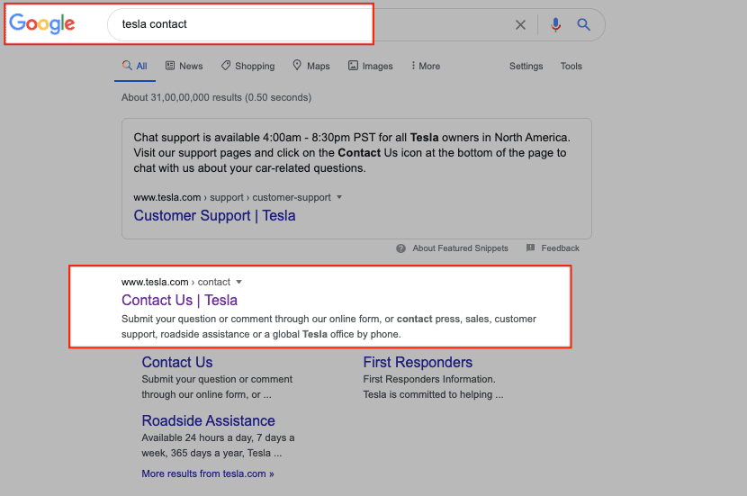Click the About Featured Snippets question icon

[402, 248]
